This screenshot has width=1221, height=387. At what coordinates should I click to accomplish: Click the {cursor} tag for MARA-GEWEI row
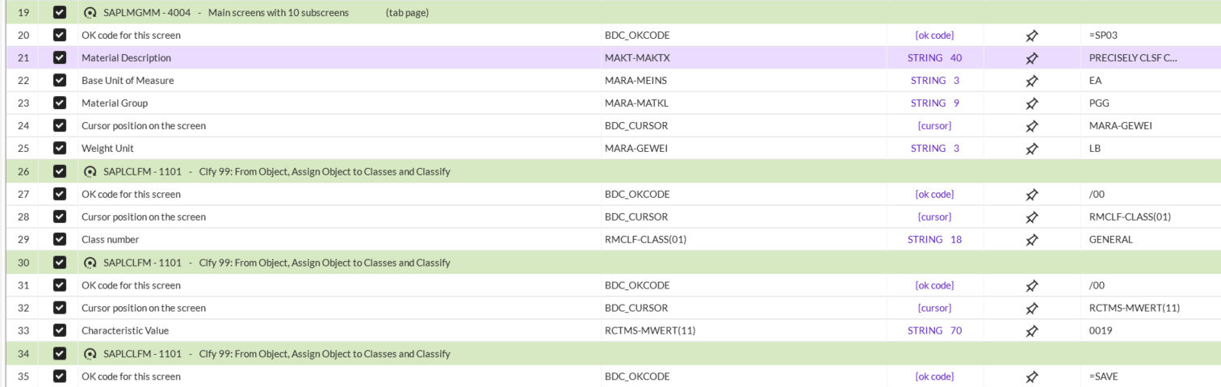(934, 126)
